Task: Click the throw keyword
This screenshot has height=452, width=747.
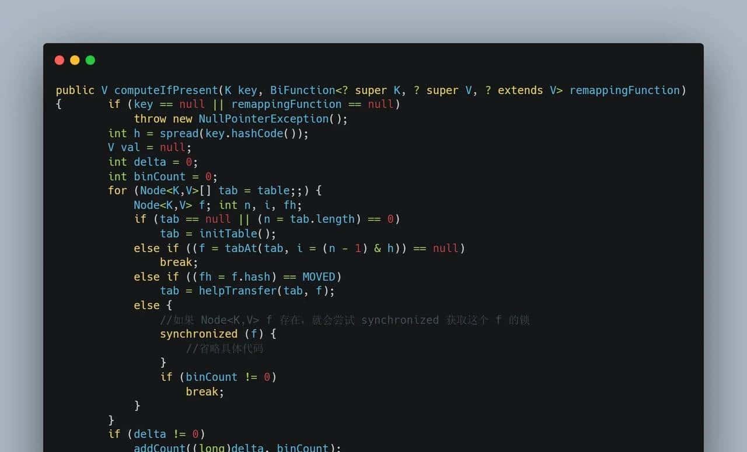Action: pos(150,119)
